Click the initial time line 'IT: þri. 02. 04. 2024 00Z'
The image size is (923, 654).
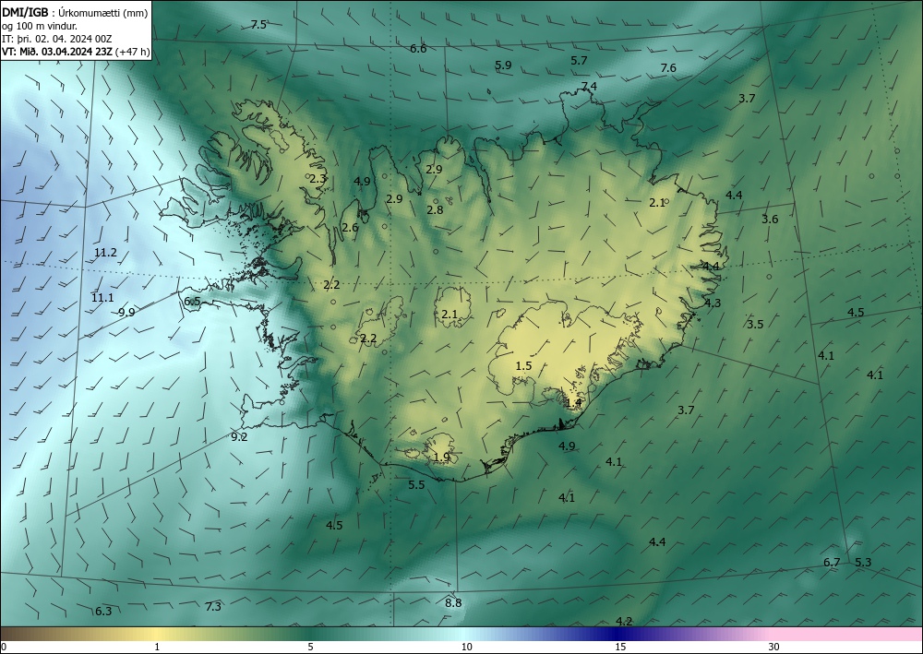[x=57, y=39]
